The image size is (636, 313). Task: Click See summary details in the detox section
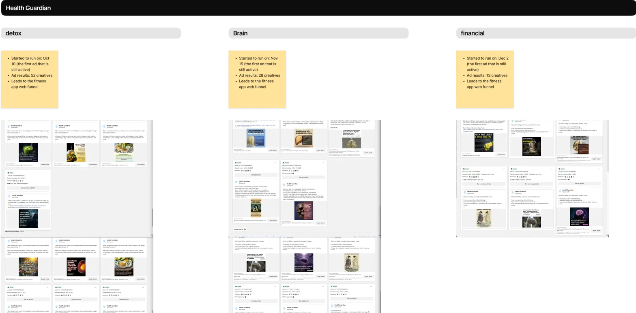28,188
